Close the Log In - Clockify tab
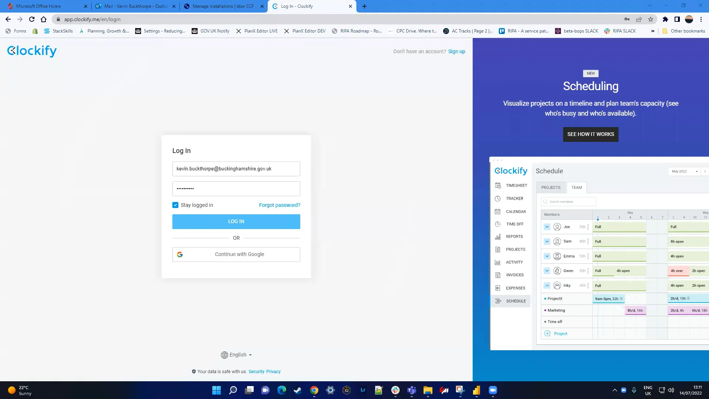The image size is (709, 399). point(350,6)
